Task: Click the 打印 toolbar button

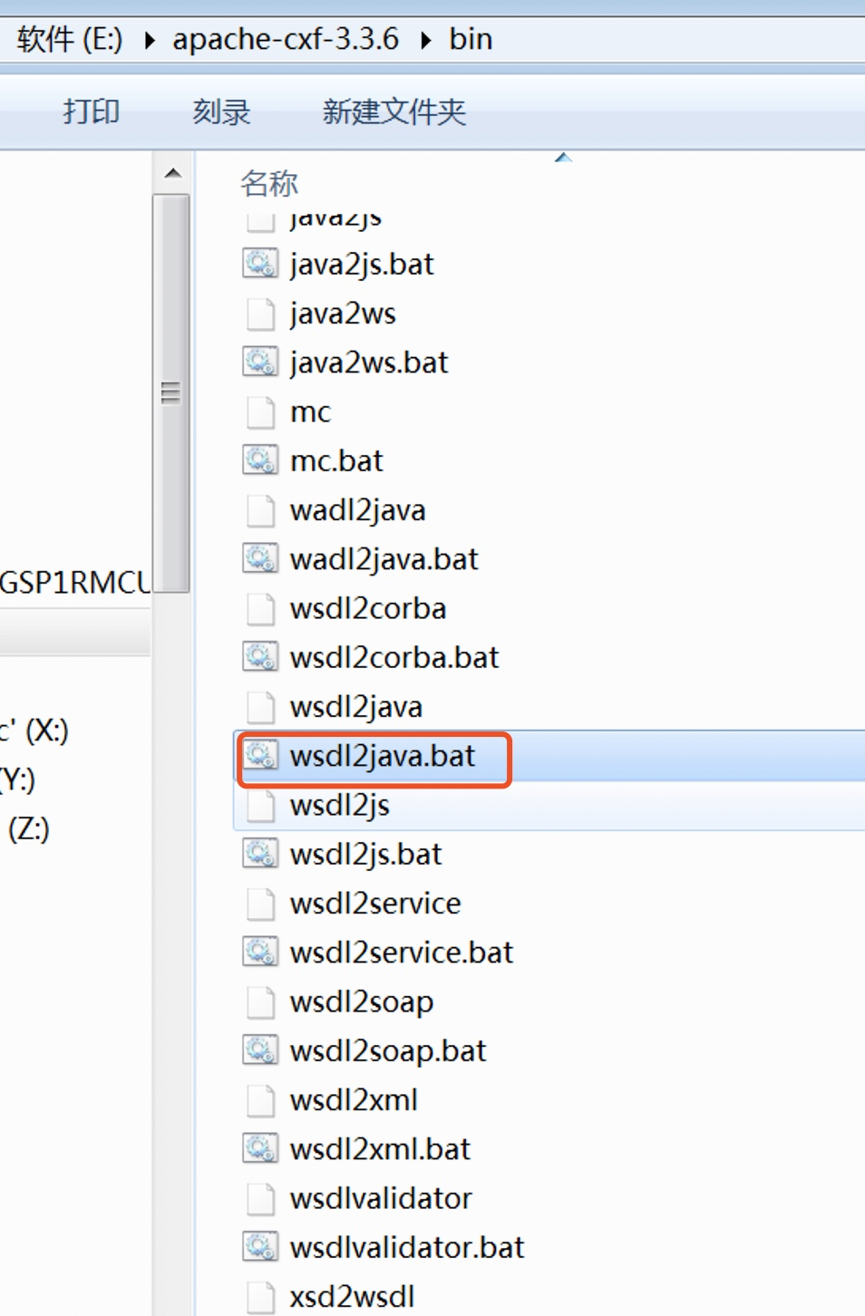Action: pos(92,111)
